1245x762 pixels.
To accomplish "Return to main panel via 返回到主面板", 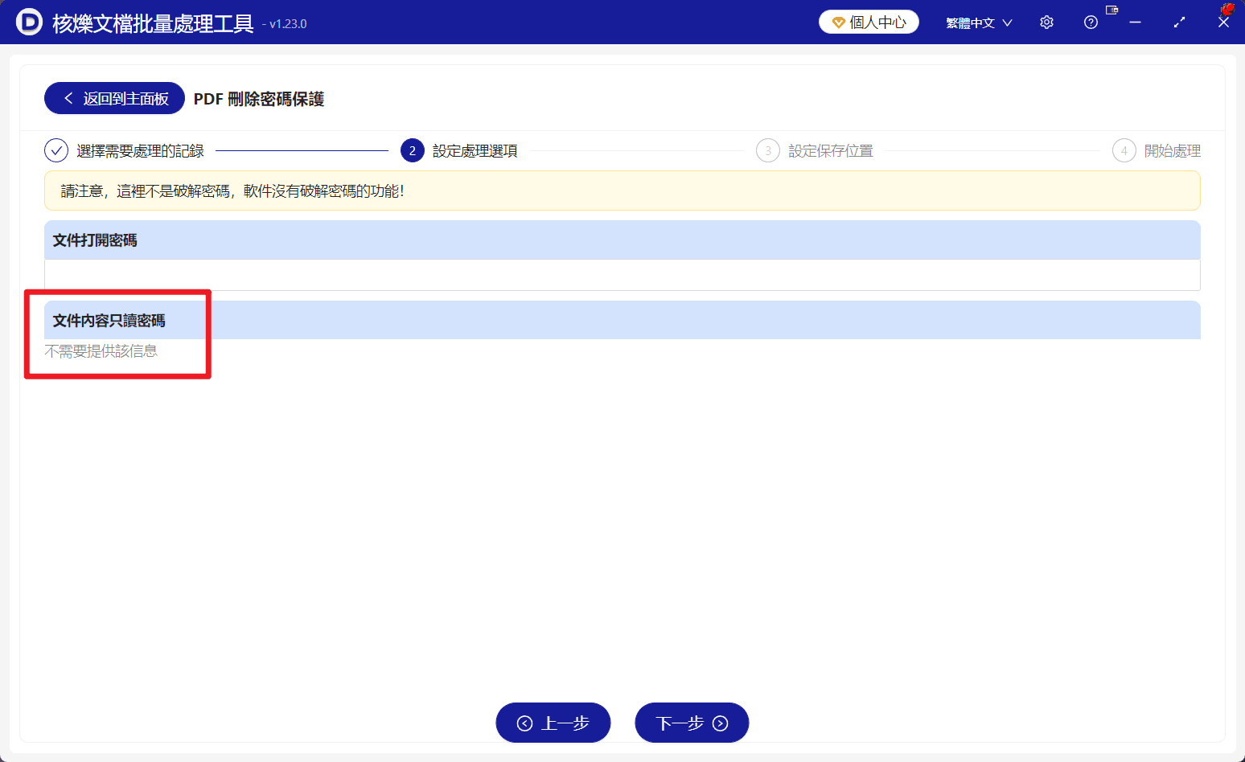I will pyautogui.click(x=114, y=98).
